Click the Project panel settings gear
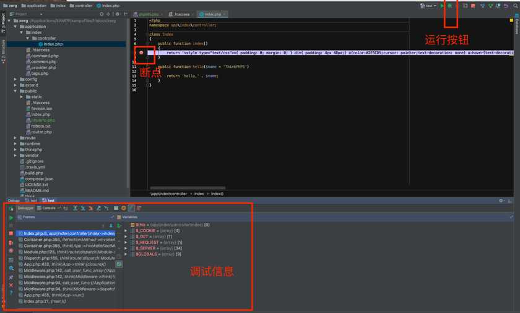 coord(118,14)
